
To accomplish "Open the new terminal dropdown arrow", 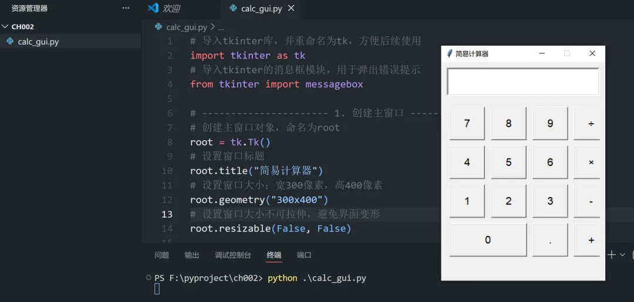I will pyautogui.click(x=623, y=255).
